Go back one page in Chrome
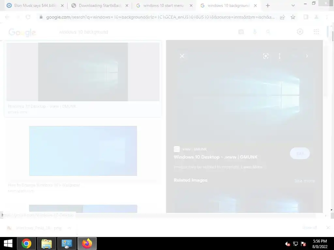The image size is (334, 250). [7, 17]
